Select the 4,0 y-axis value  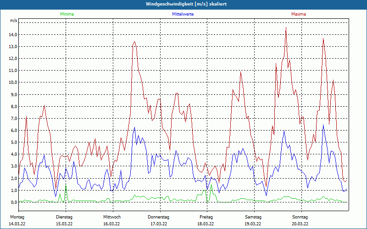point(13,154)
